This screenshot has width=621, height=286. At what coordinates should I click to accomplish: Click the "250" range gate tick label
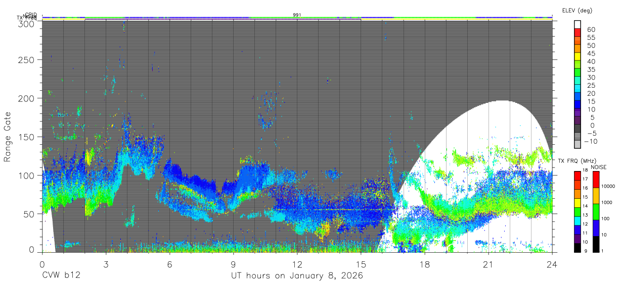coord(27,60)
